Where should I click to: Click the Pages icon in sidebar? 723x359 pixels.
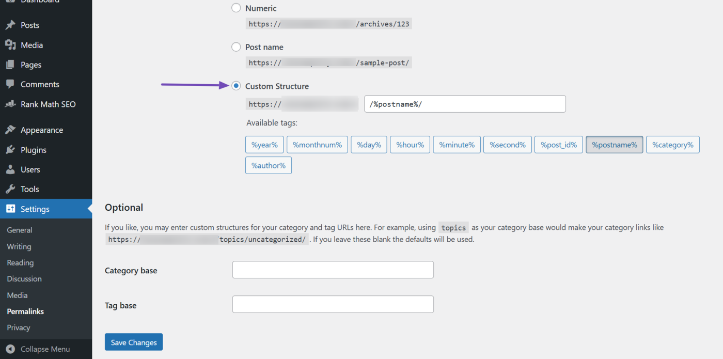click(10, 65)
